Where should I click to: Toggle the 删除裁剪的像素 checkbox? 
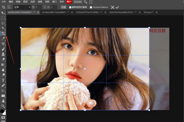point(70,7)
